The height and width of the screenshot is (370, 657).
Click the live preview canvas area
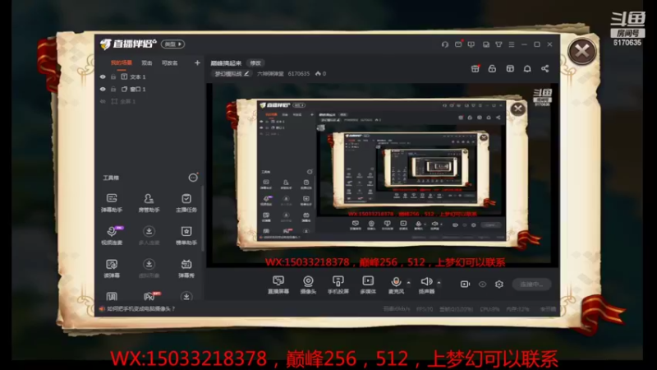(383, 175)
